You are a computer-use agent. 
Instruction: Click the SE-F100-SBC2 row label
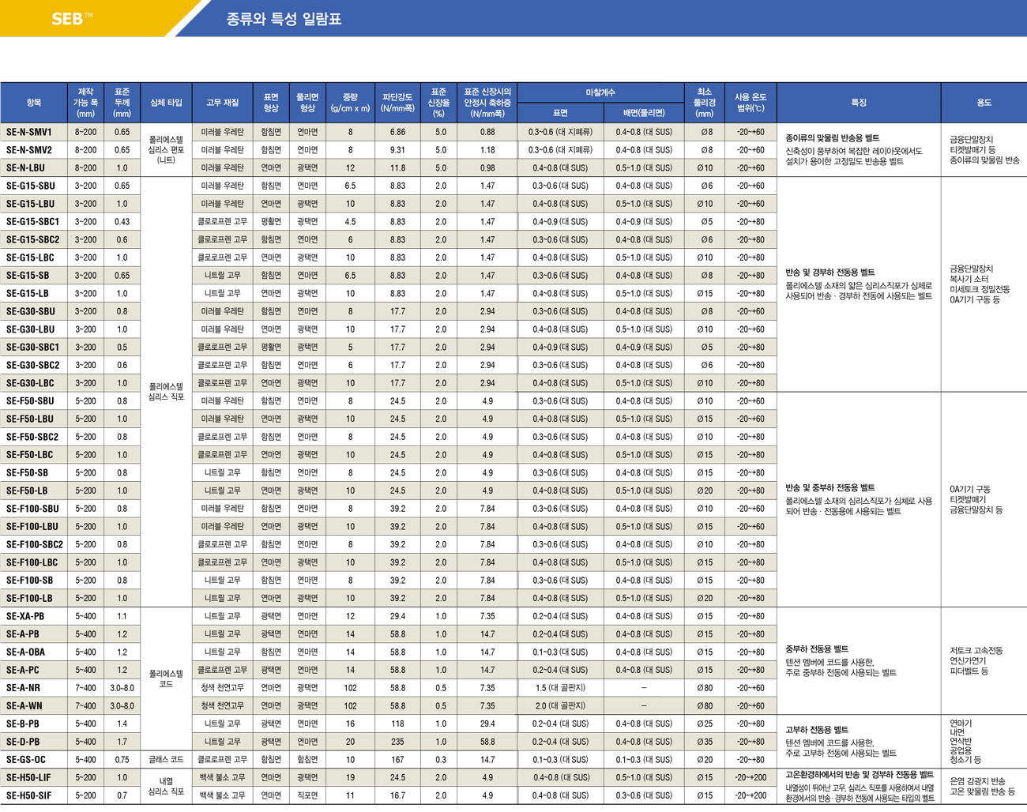35,545
